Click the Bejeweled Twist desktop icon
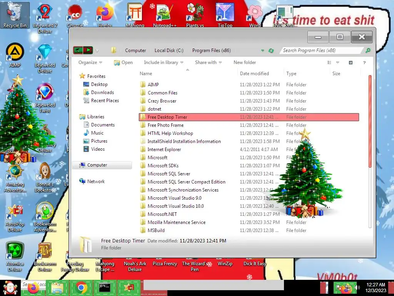The image size is (394, 296). pyautogui.click(x=45, y=98)
